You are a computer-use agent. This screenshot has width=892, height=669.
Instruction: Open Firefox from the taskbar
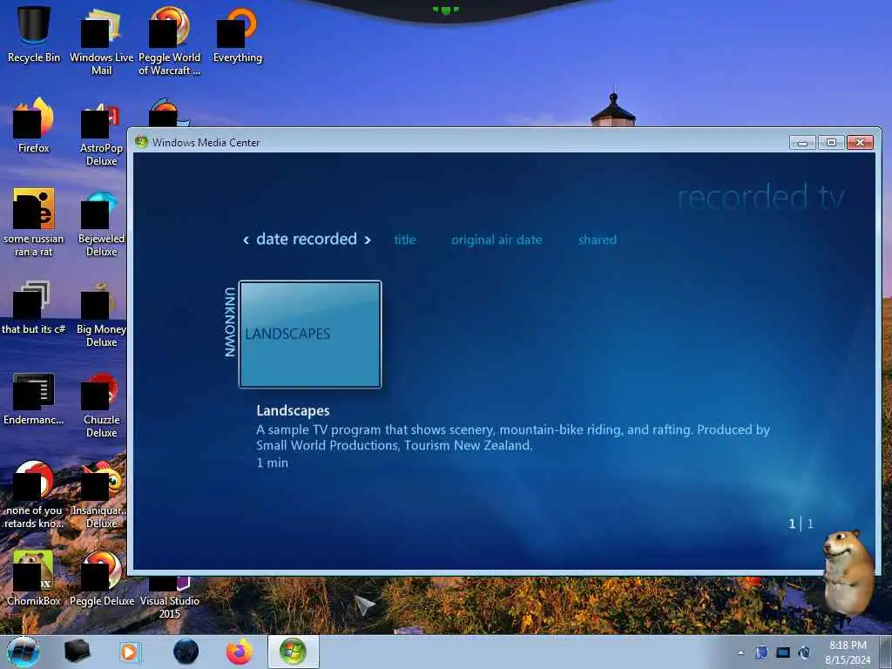[240, 652]
